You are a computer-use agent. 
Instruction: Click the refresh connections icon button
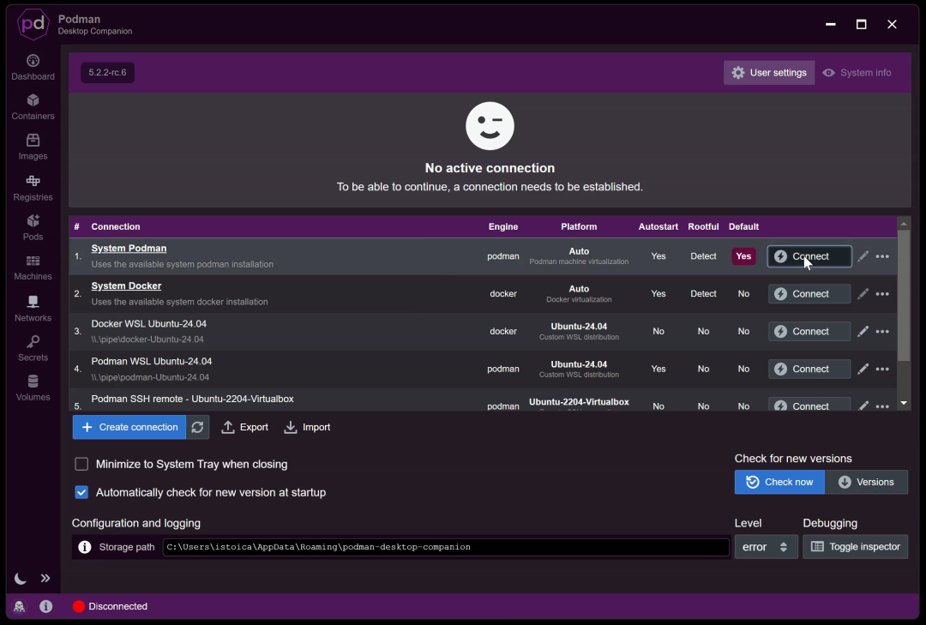(198, 427)
